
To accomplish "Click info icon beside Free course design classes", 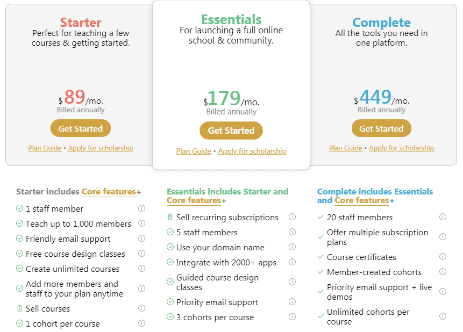I will click(142, 254).
